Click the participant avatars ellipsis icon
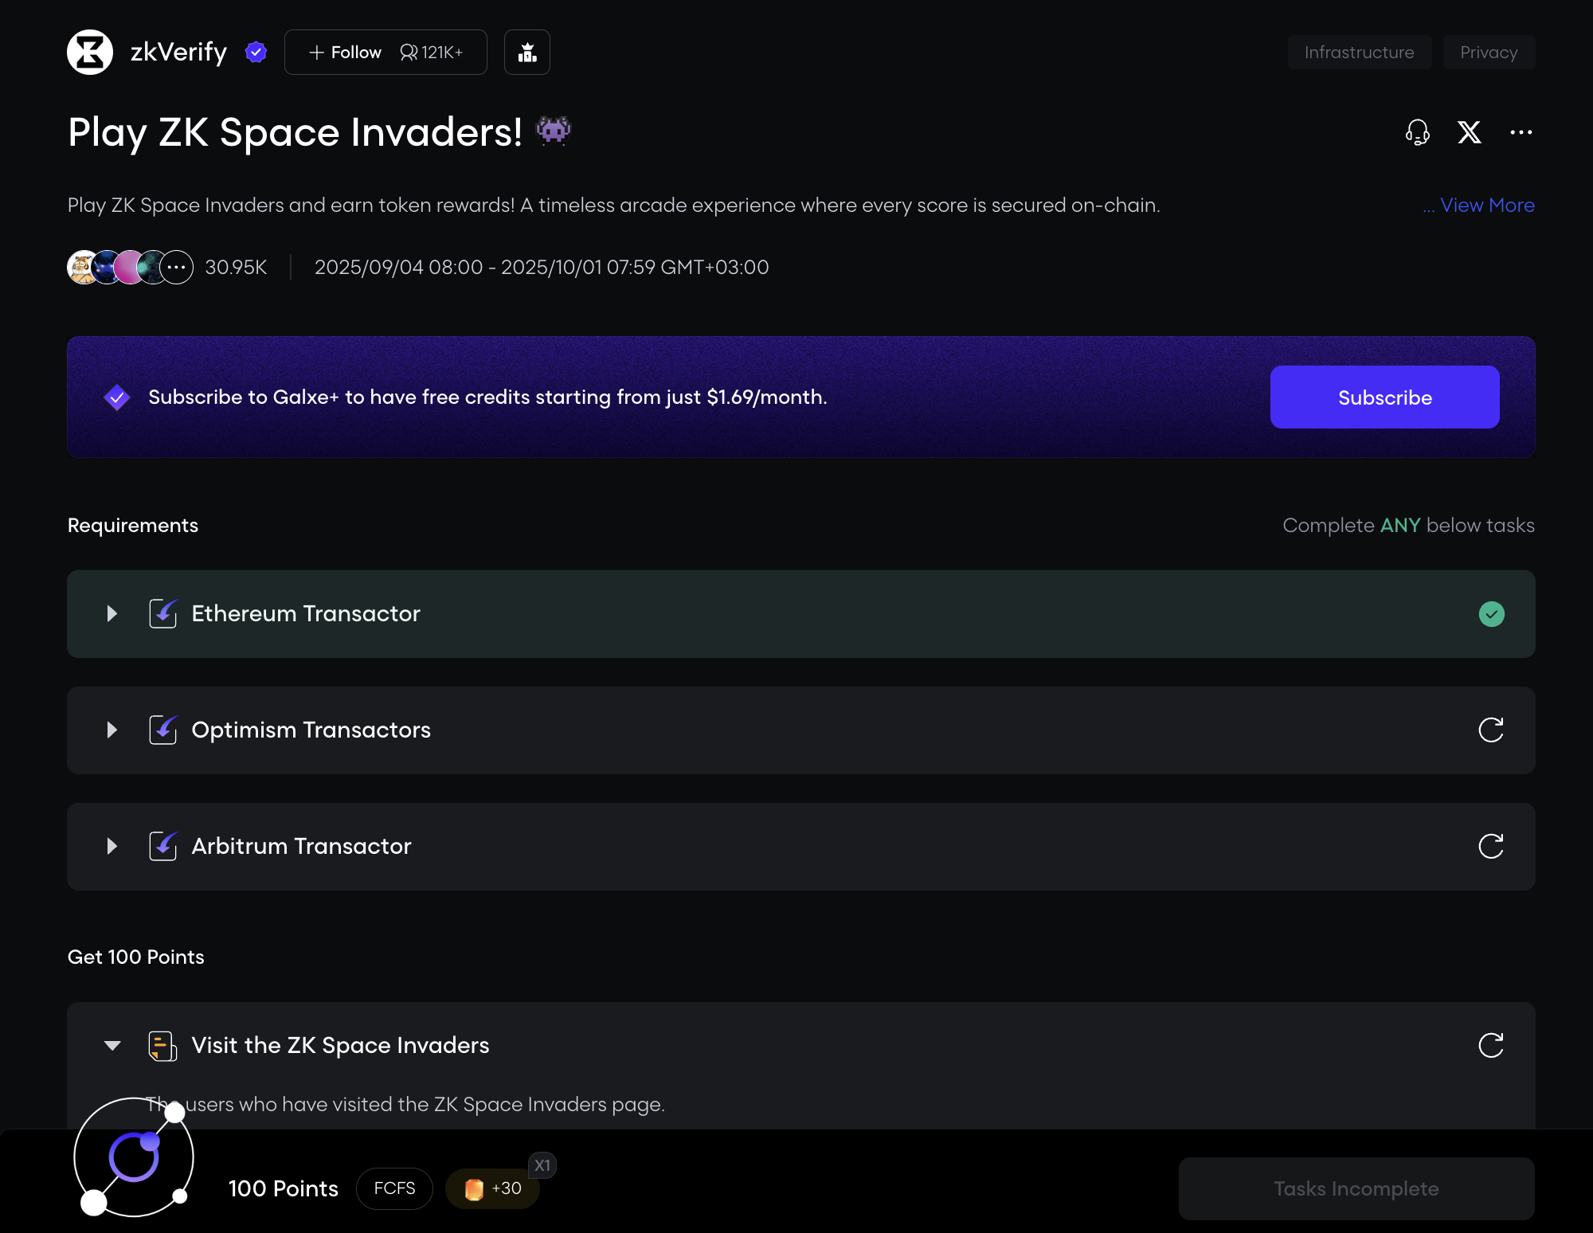The width and height of the screenshot is (1593, 1233). tap(176, 268)
